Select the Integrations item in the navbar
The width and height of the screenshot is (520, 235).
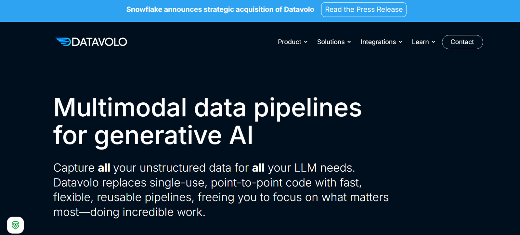click(x=378, y=42)
